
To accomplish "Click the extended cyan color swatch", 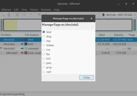I will point(26,48).
